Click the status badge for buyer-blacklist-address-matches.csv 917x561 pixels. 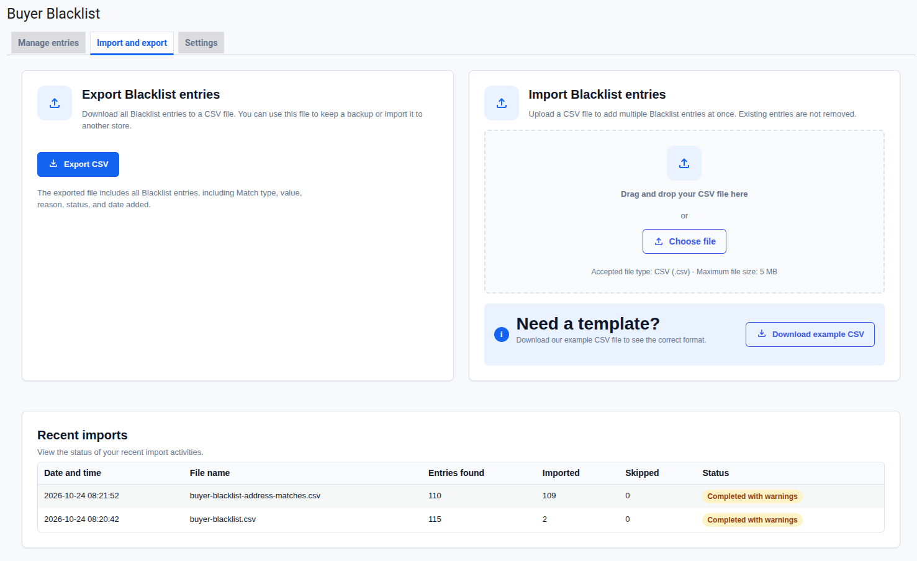pos(752,496)
